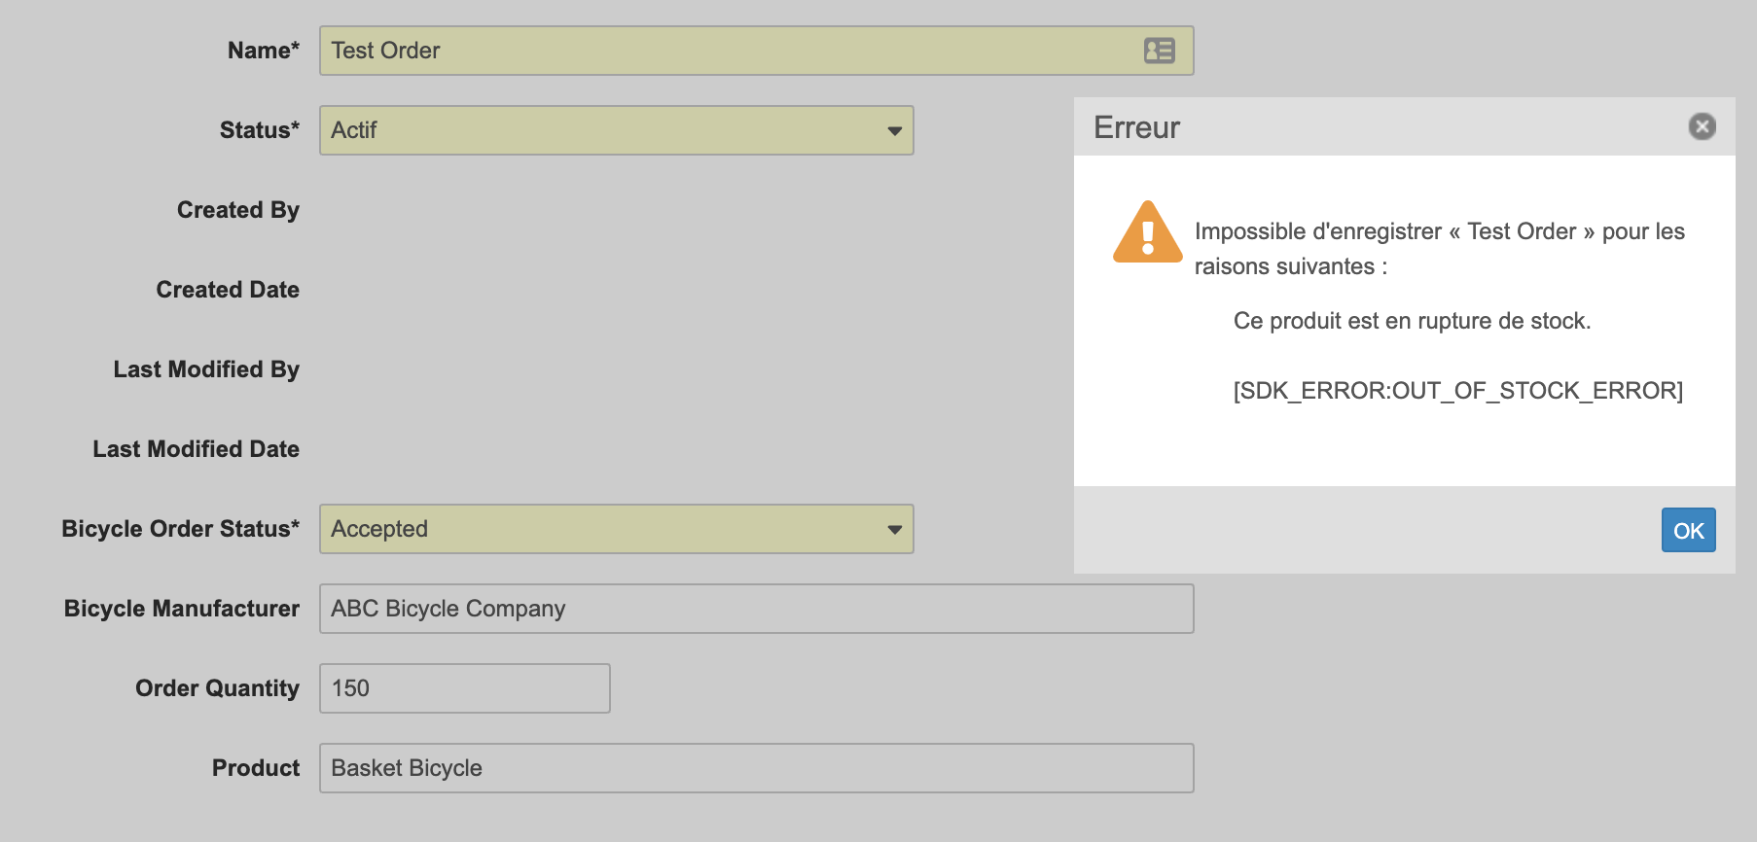Image resolution: width=1757 pixels, height=842 pixels.
Task: Close the Erreur dialog with X icon
Action: tap(1702, 126)
